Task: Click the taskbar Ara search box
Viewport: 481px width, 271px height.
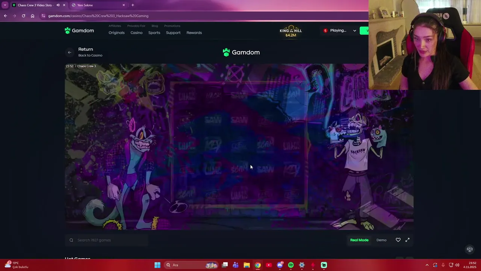Action: pos(192,265)
